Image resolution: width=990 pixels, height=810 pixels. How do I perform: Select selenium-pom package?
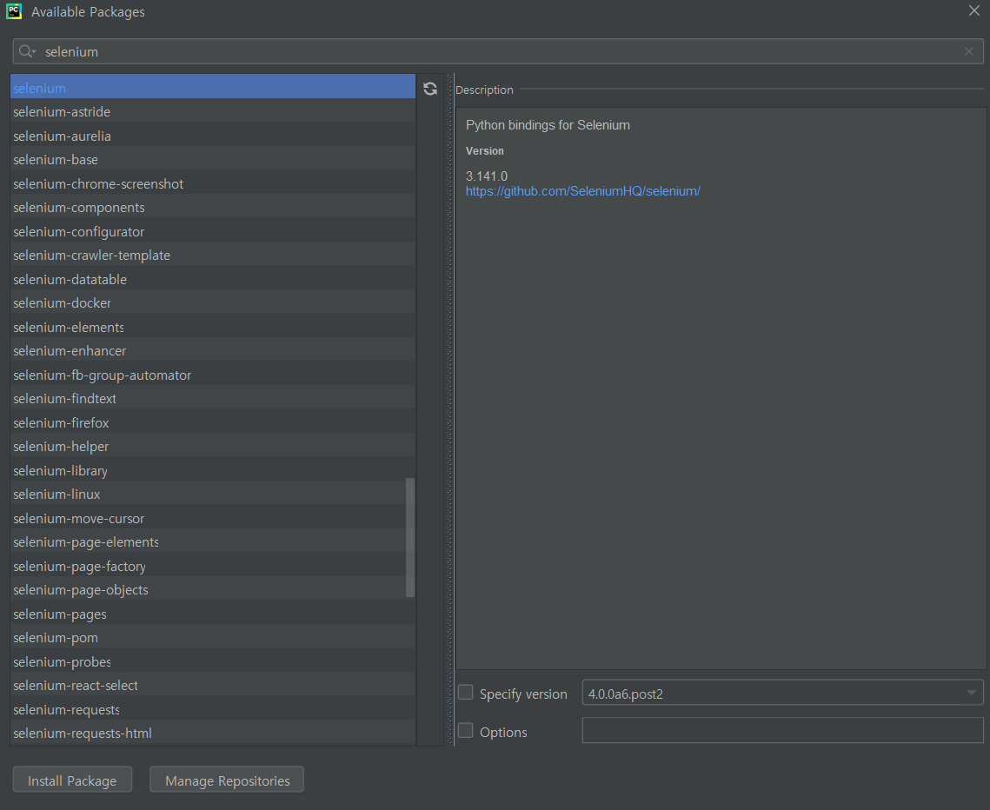(x=213, y=638)
